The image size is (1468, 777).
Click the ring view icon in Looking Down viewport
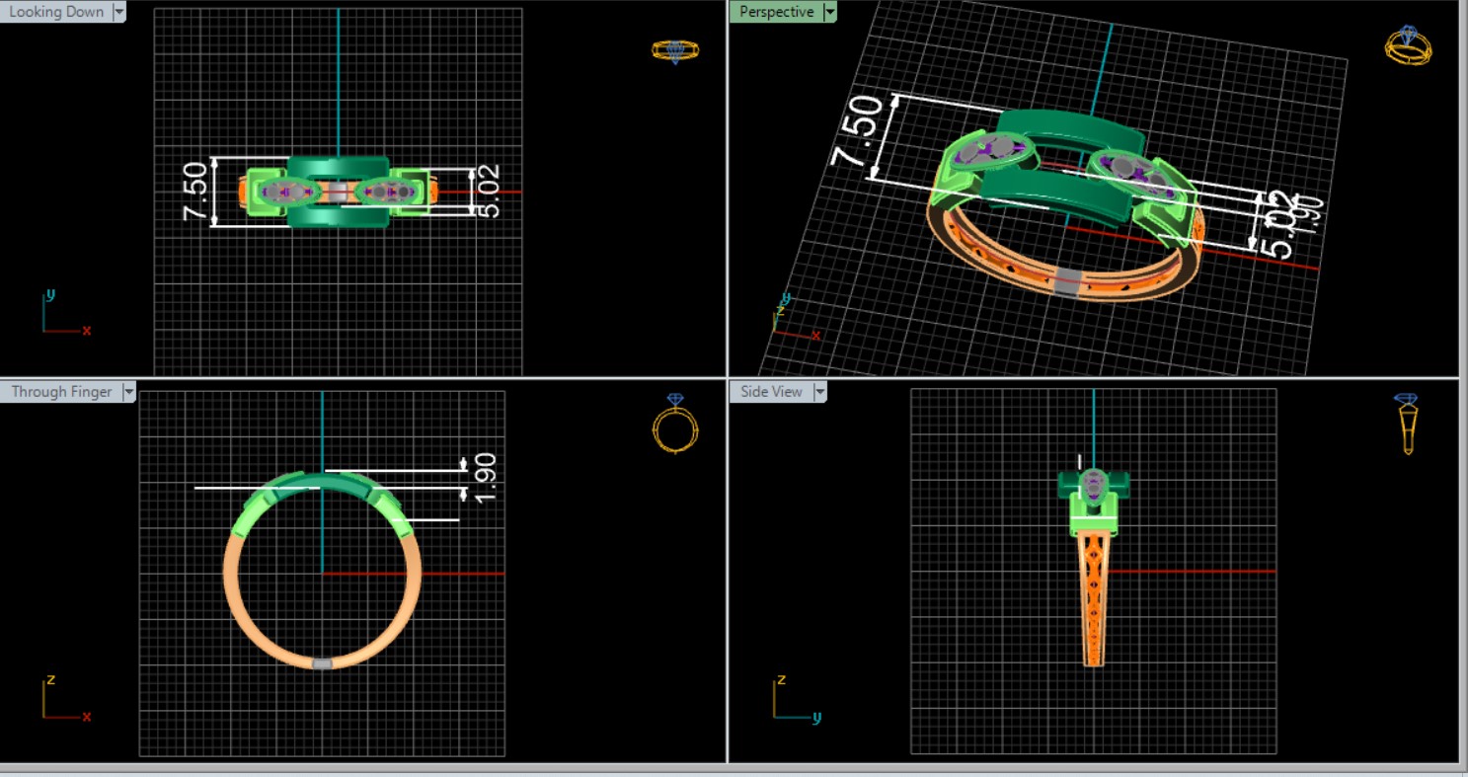tap(675, 51)
